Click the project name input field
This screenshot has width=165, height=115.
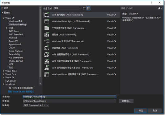click(x=70, y=97)
